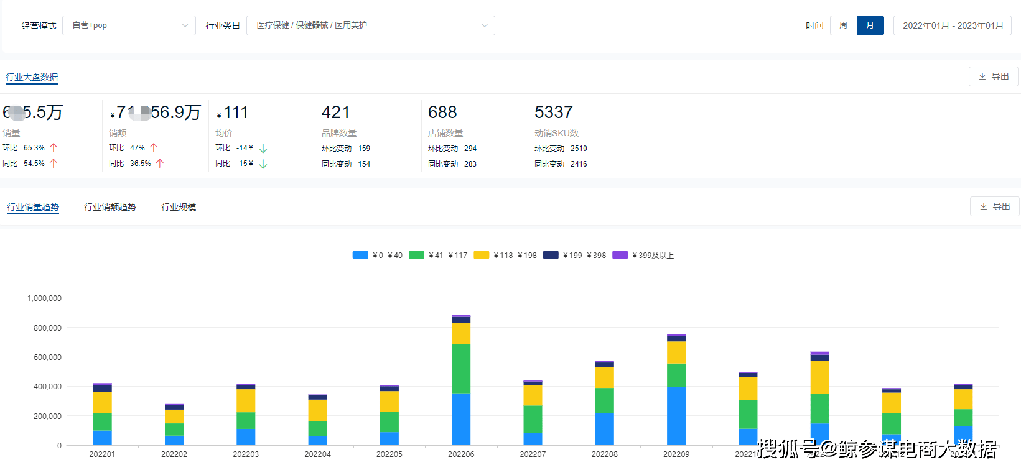Click 品牌数量 同比变动 154
This screenshot has height=470, width=1021.
click(x=346, y=164)
